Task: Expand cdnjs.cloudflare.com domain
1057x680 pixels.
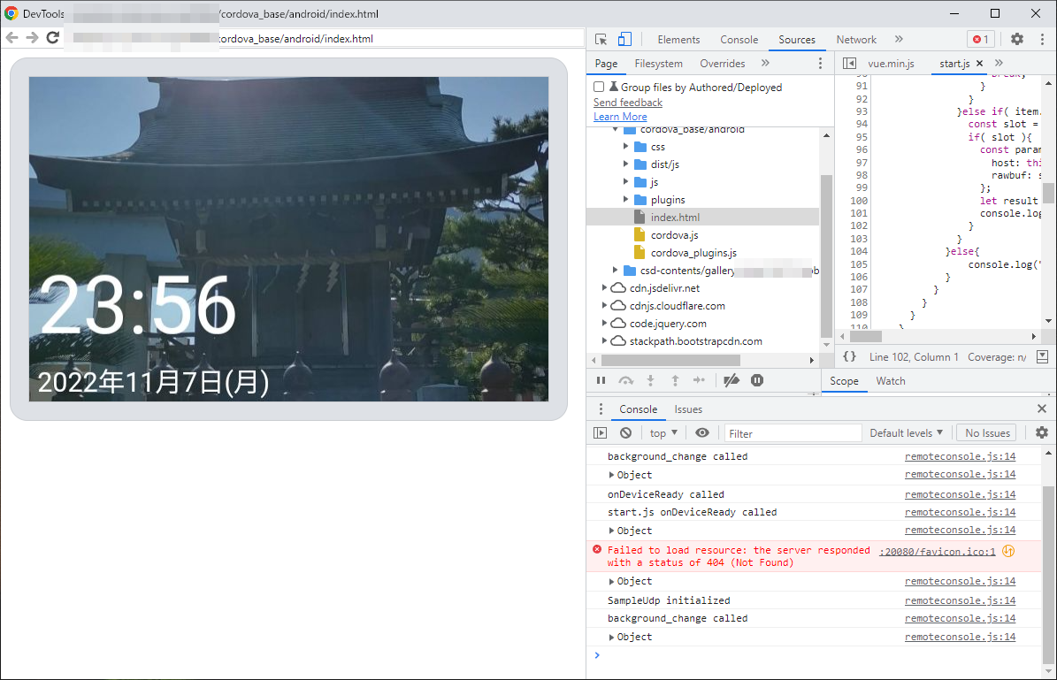Action: 604,305
